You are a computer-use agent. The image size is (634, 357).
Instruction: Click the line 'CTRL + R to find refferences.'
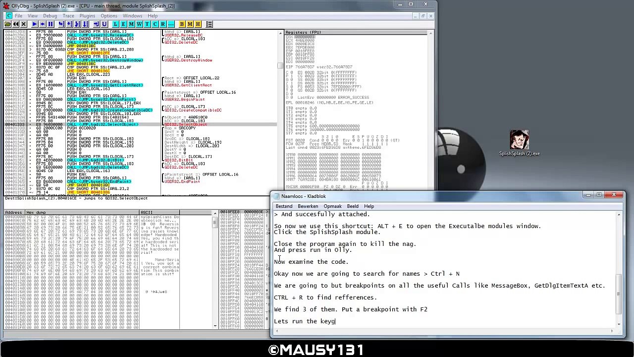[325, 297]
